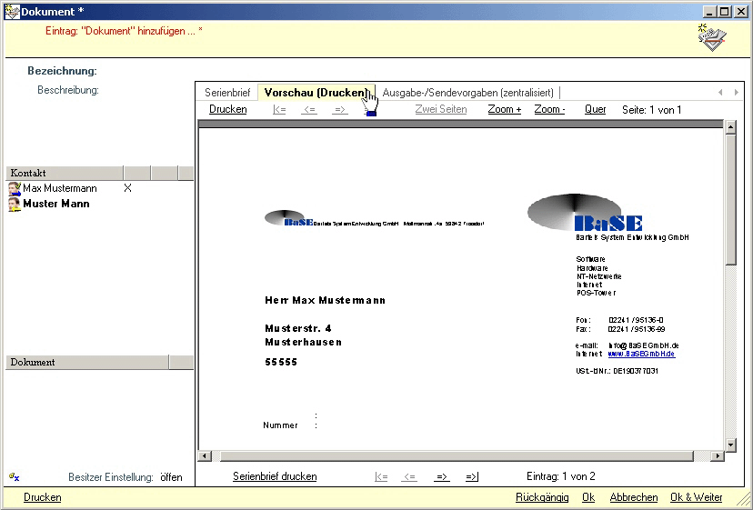
Task: Switch preview to Quer orientation
Action: [595, 110]
